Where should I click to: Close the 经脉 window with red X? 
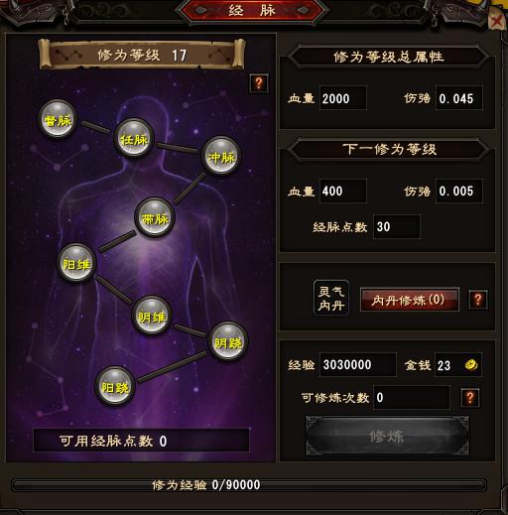496,22
